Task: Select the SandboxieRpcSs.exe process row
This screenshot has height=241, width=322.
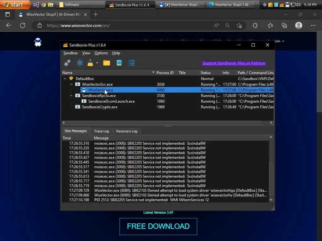Action: pyautogui.click(x=168, y=95)
